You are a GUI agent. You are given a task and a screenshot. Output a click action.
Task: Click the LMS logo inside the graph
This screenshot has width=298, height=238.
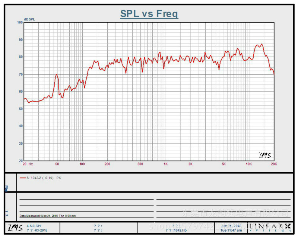point(265,155)
